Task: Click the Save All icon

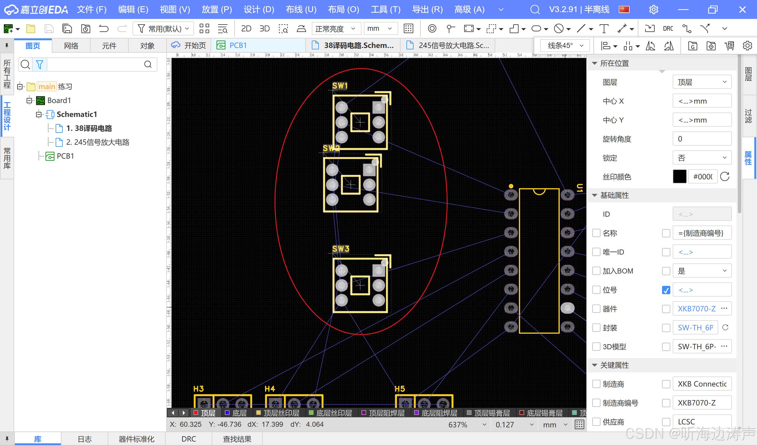Action: click(67, 29)
